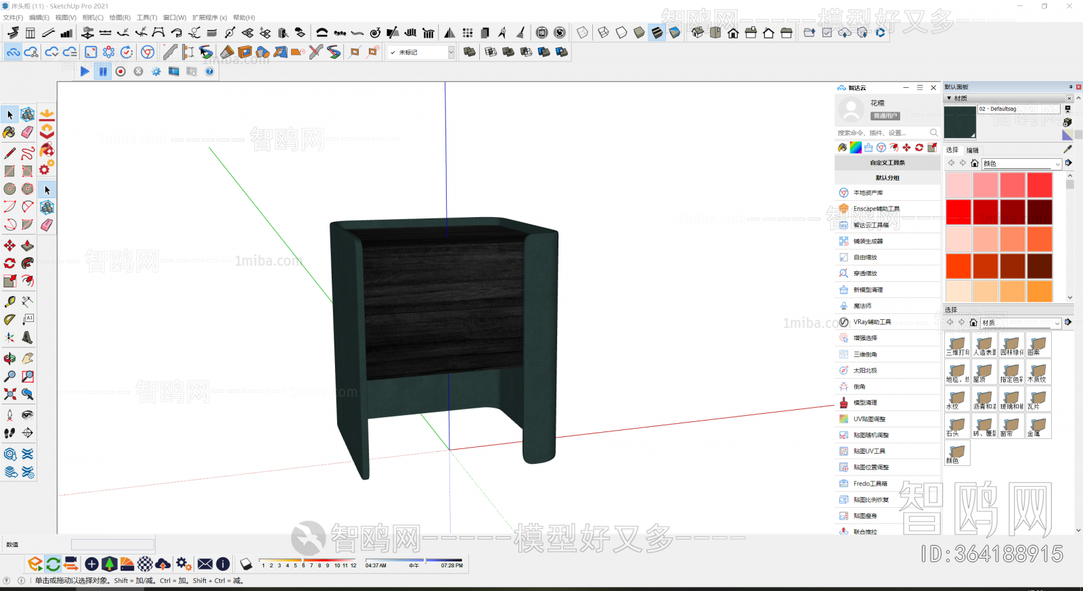1083x591 pixels.
Task: Pick the Paint Bucket tool
Action: point(9,133)
